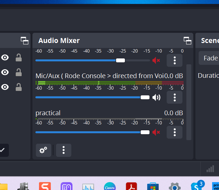
Task: Open the Fade transition dropdown
Action: click(x=209, y=58)
